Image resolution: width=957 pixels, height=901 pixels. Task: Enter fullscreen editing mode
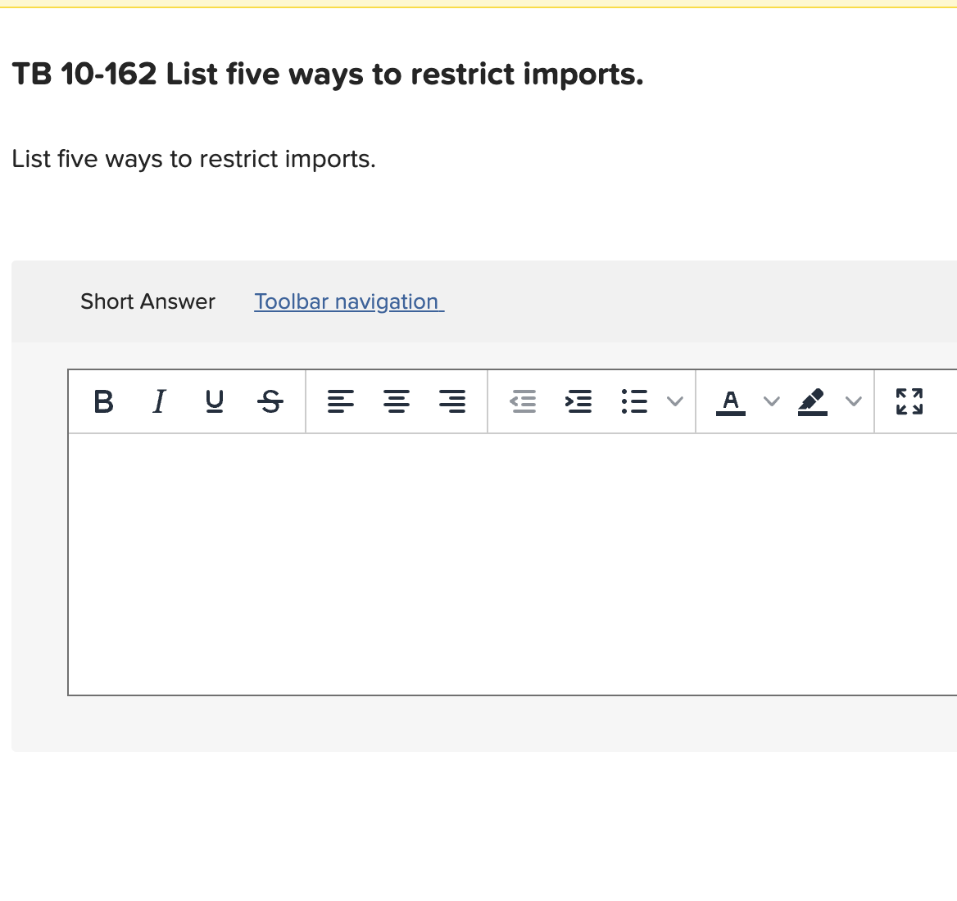point(908,401)
